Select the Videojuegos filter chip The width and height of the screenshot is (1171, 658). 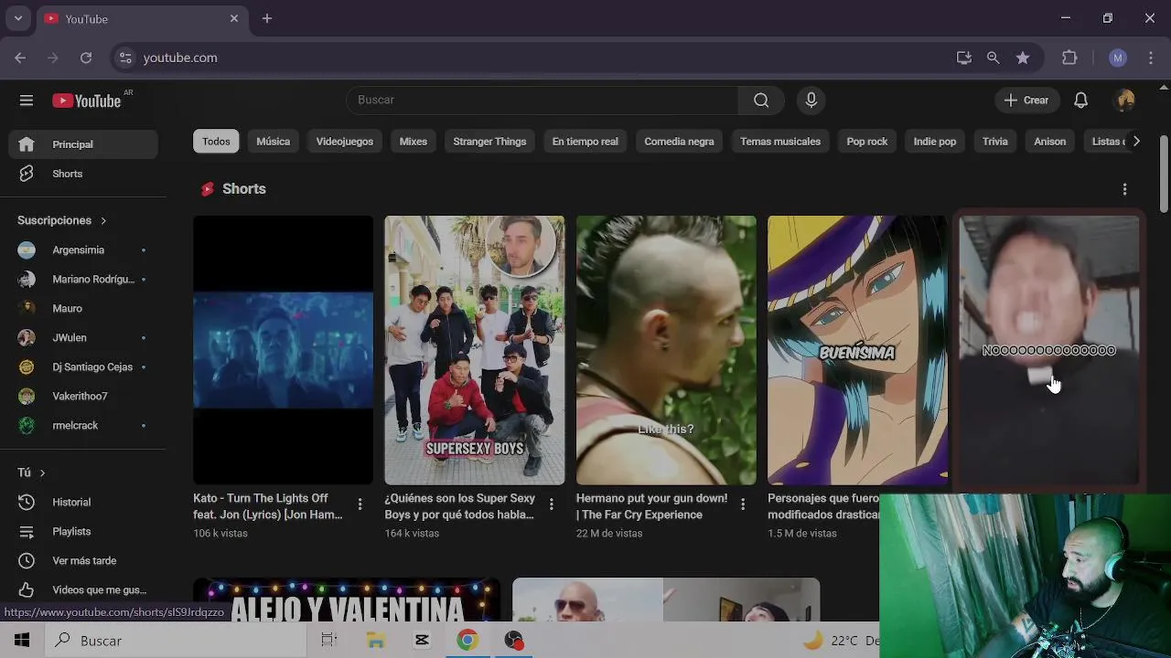[x=345, y=142]
